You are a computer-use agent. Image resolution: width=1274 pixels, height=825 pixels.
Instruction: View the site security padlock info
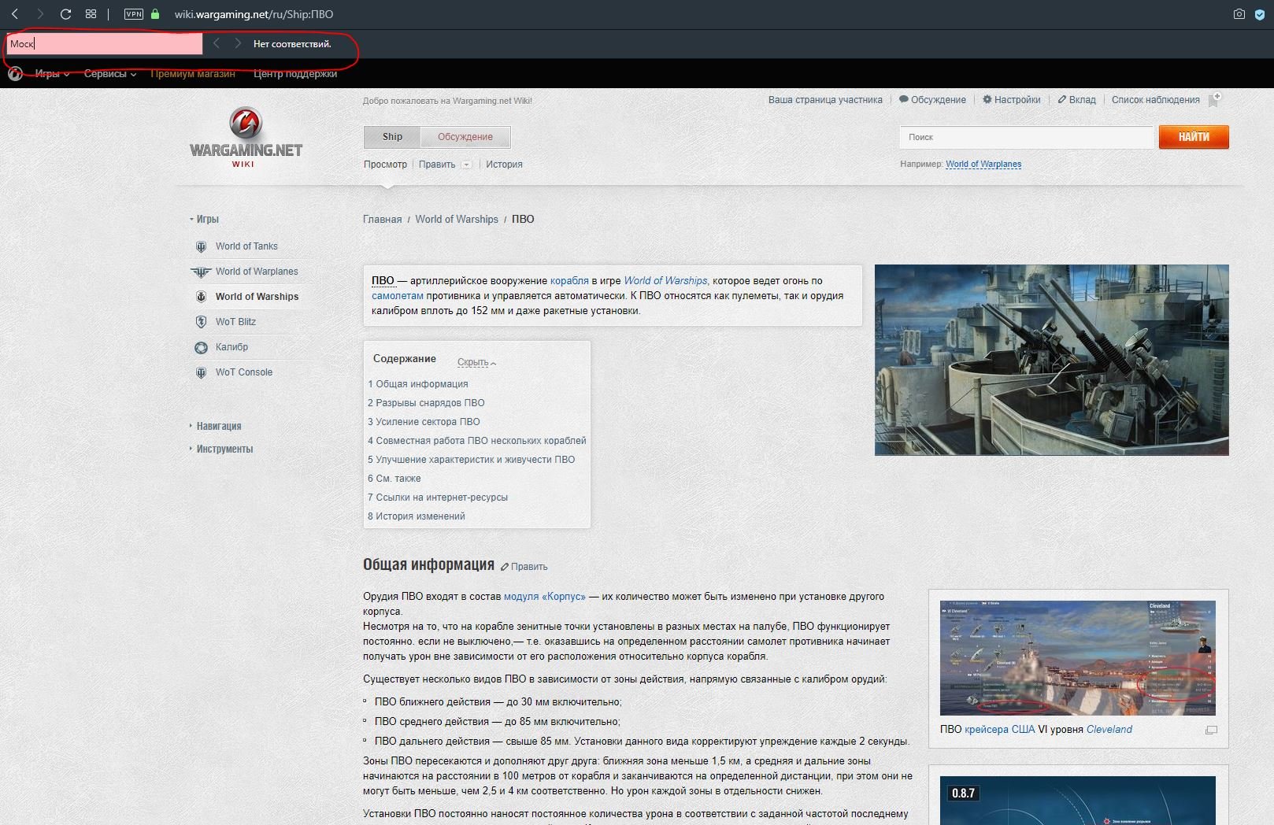click(x=155, y=14)
